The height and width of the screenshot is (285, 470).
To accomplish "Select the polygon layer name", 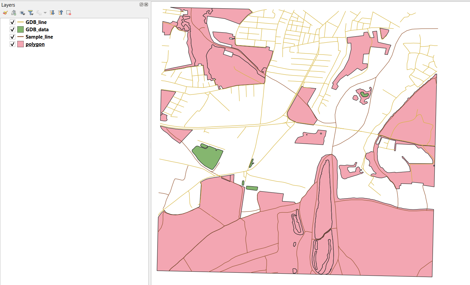I will coord(35,44).
